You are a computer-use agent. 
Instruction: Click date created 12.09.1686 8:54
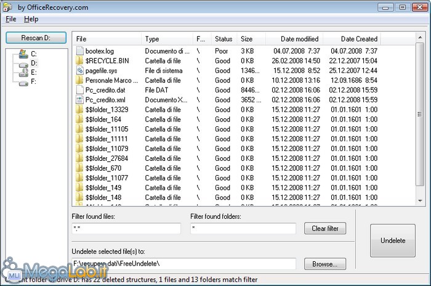[x=354, y=80]
